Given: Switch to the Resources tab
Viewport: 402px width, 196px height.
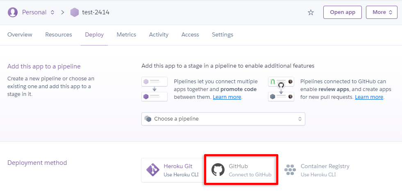Looking at the screenshot, I should pos(59,34).
